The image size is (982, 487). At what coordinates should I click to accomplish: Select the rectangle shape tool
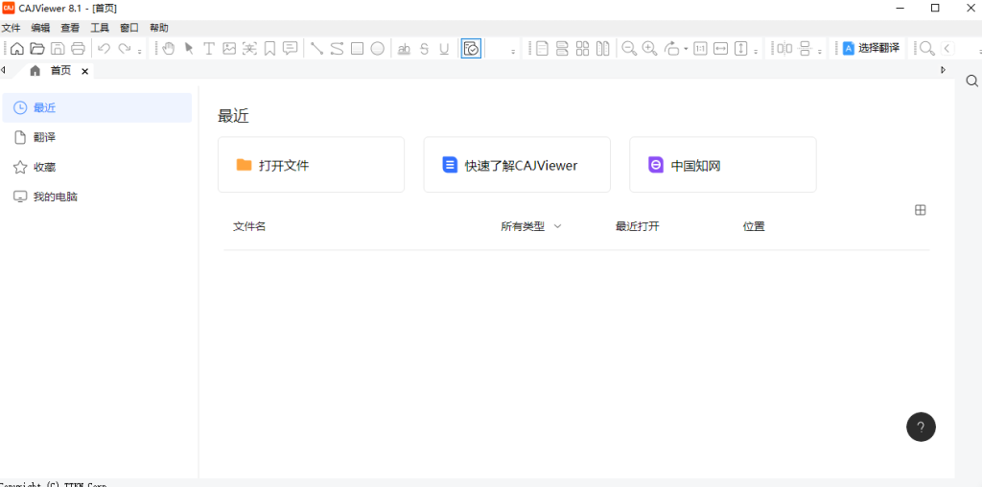click(x=357, y=48)
